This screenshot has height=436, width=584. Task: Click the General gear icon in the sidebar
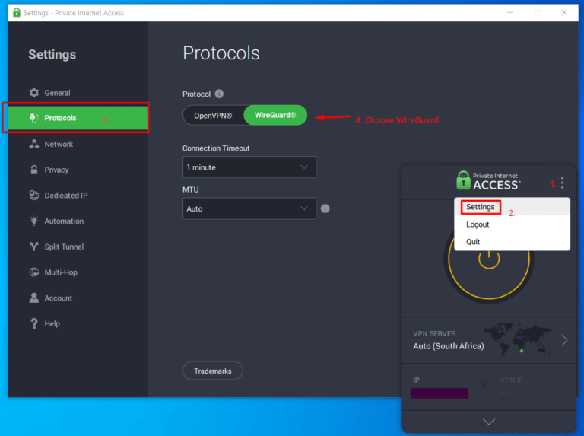point(34,92)
